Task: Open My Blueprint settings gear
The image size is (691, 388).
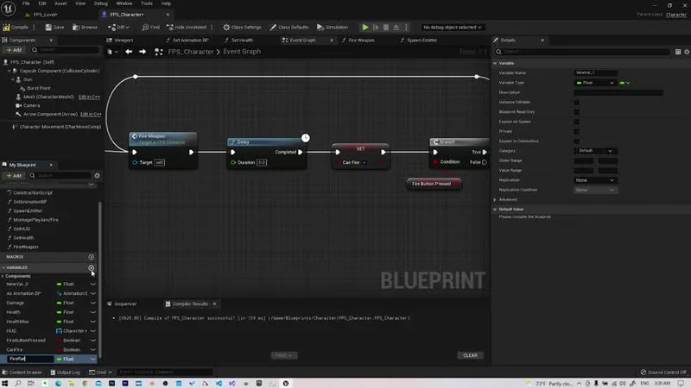Action: coord(97,176)
